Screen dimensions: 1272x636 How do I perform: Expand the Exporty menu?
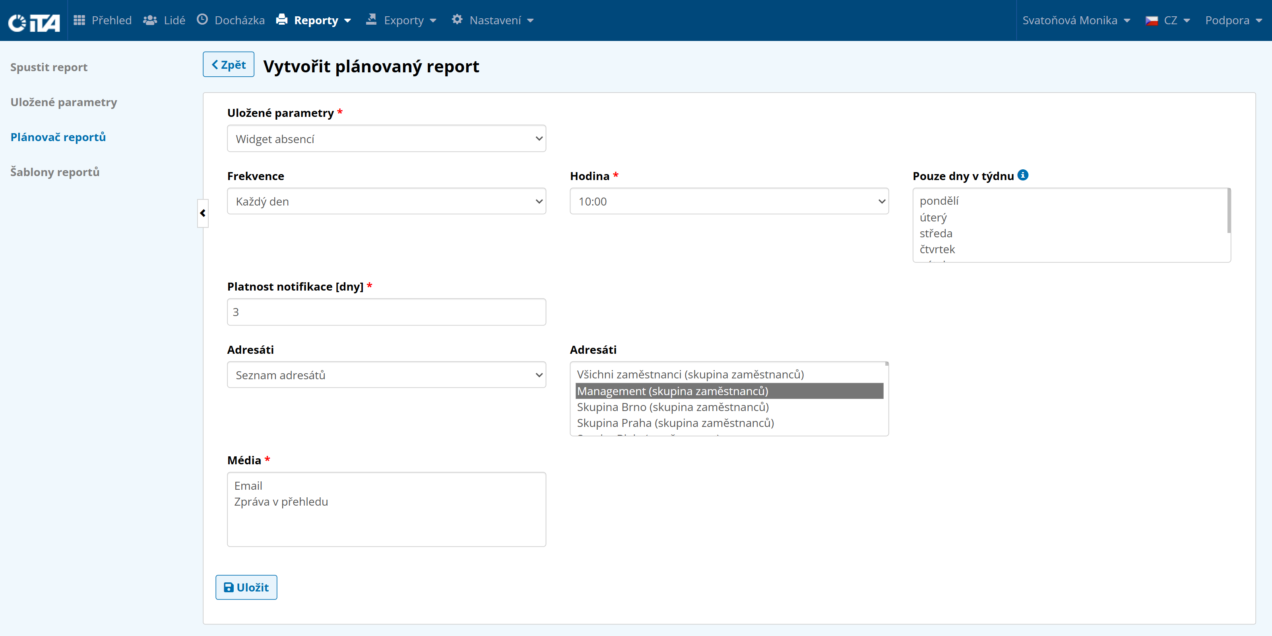coord(401,20)
